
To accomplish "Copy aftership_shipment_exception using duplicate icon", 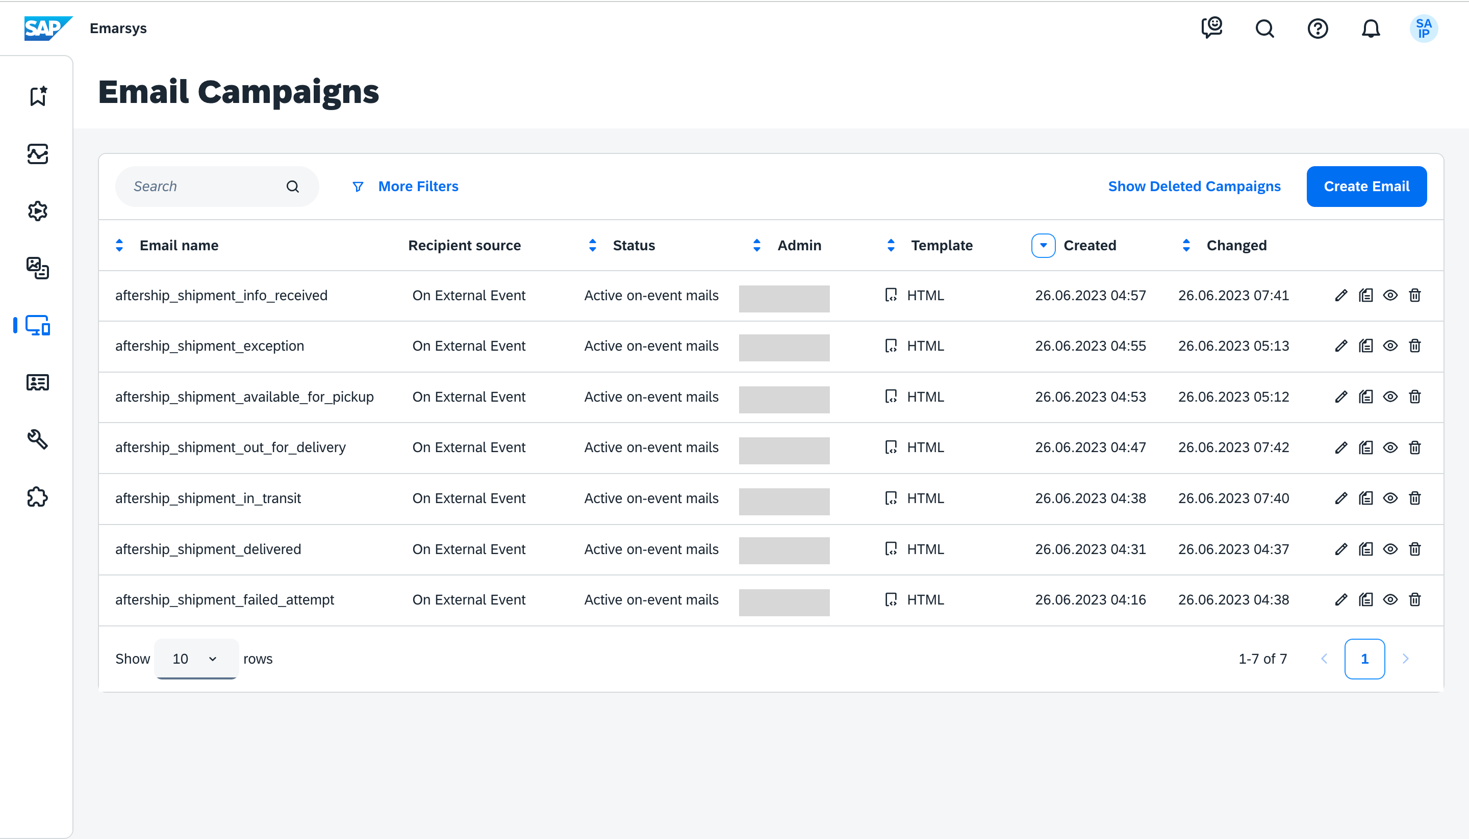I will tap(1366, 346).
